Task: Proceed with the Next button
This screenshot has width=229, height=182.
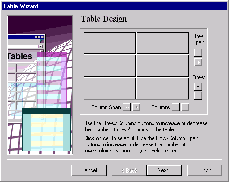Action: click(164, 170)
